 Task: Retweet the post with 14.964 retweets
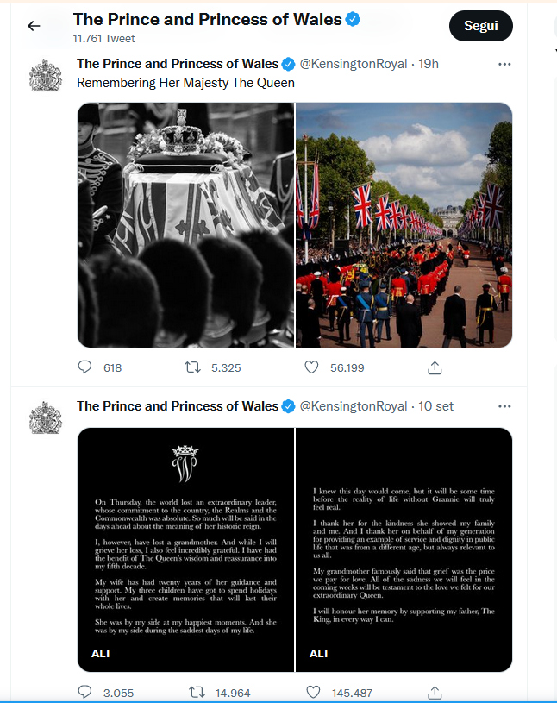(x=197, y=693)
